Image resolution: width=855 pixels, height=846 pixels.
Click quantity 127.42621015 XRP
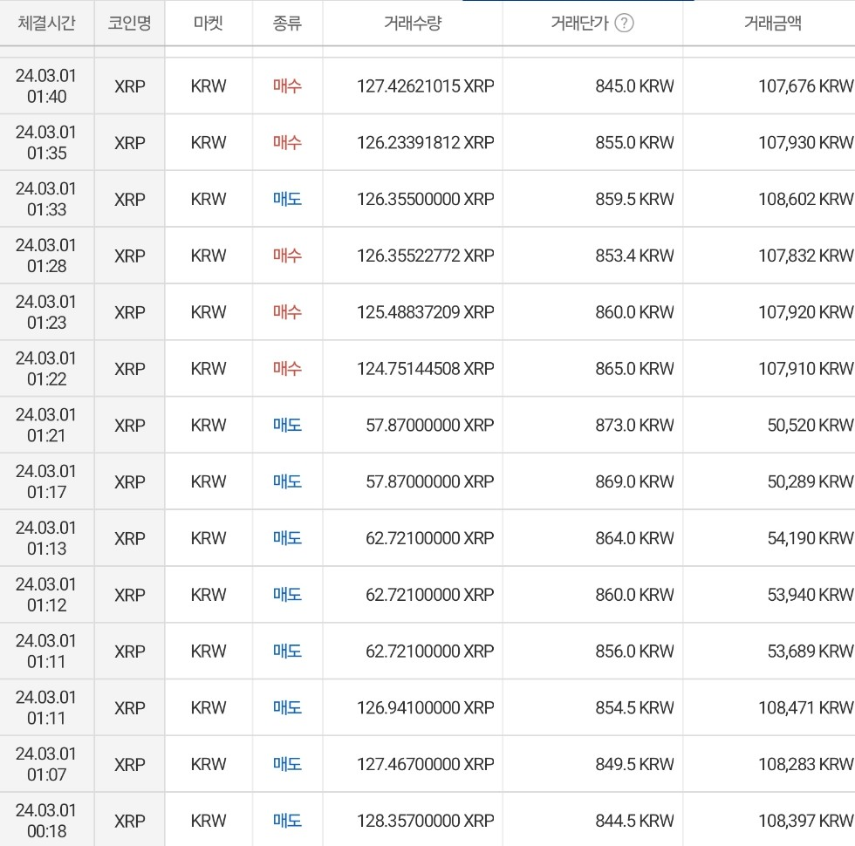(x=426, y=86)
